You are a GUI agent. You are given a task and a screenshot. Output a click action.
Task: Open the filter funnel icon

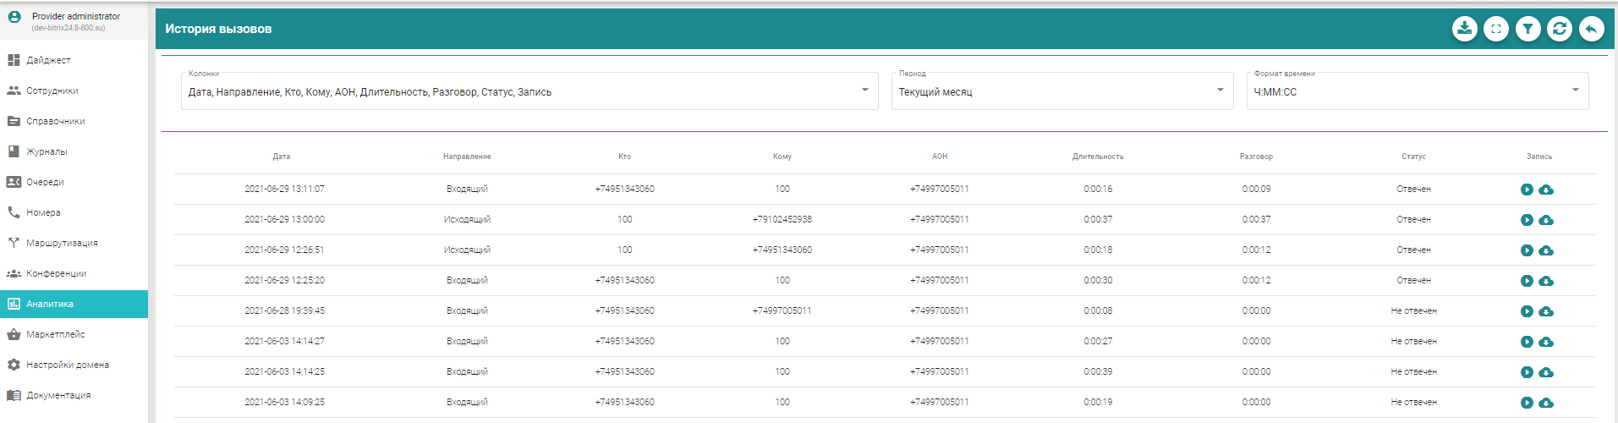tap(1528, 29)
